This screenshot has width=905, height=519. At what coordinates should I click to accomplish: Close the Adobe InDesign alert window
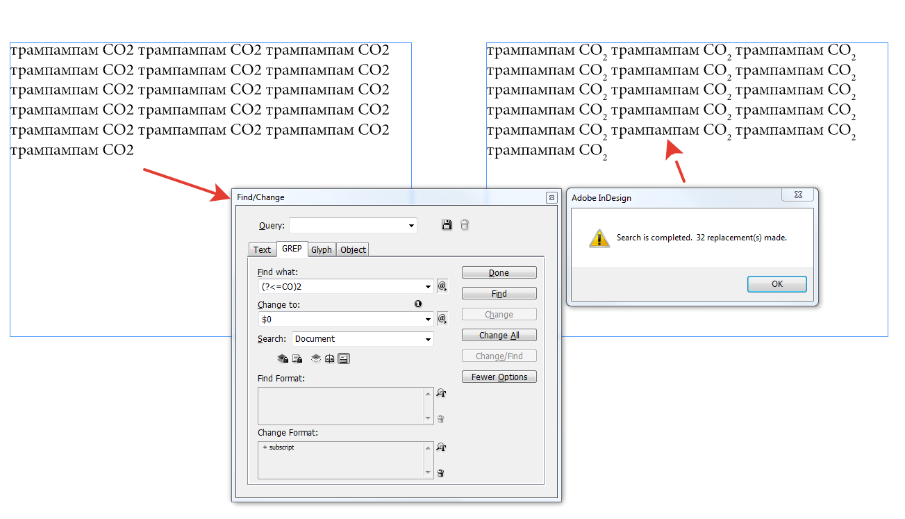797,195
